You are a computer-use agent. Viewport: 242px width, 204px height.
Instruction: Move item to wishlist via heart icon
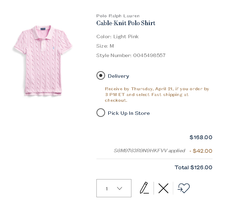[x=183, y=188]
